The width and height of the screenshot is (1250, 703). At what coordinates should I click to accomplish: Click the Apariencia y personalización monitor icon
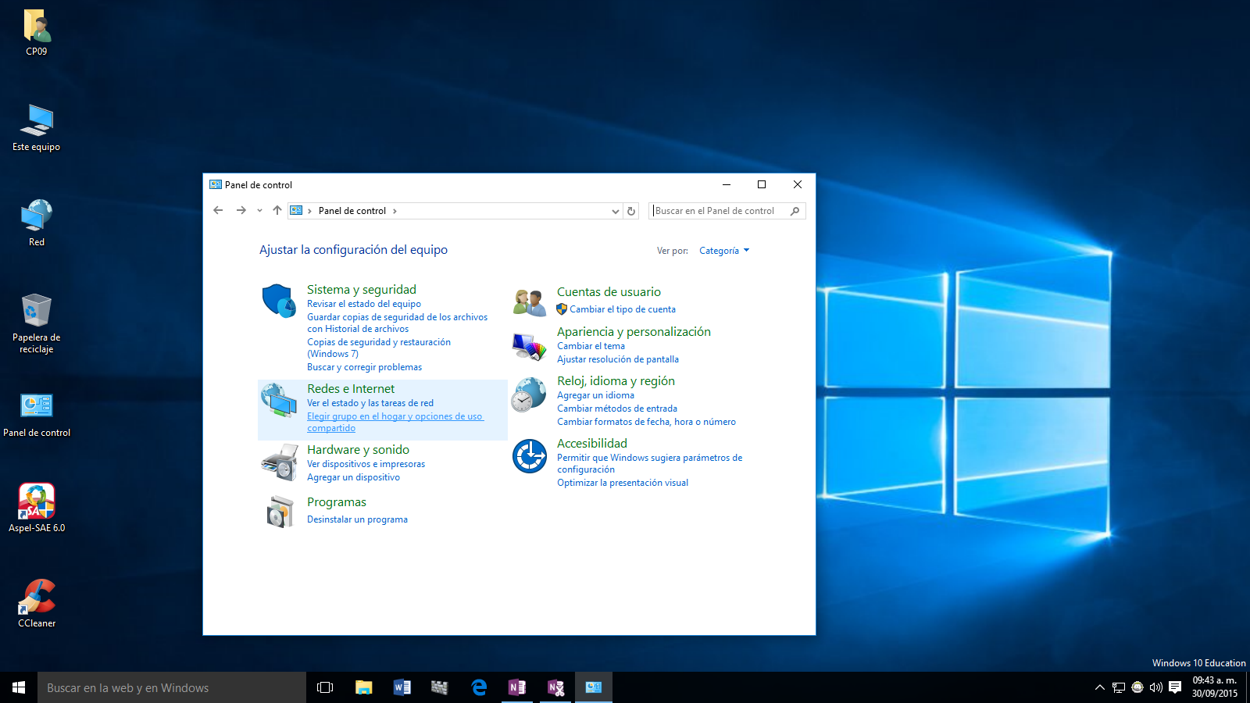(x=529, y=347)
